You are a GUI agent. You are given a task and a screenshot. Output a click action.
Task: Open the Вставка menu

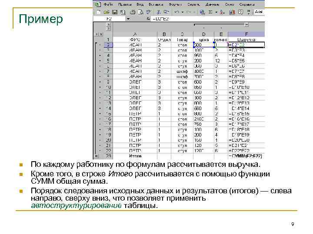[156, 4]
